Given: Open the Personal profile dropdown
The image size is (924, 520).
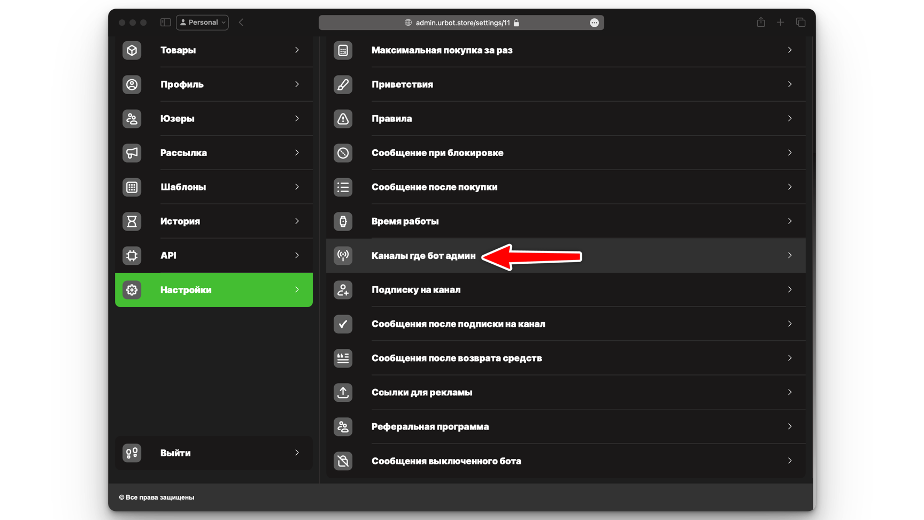Looking at the screenshot, I should coord(203,22).
